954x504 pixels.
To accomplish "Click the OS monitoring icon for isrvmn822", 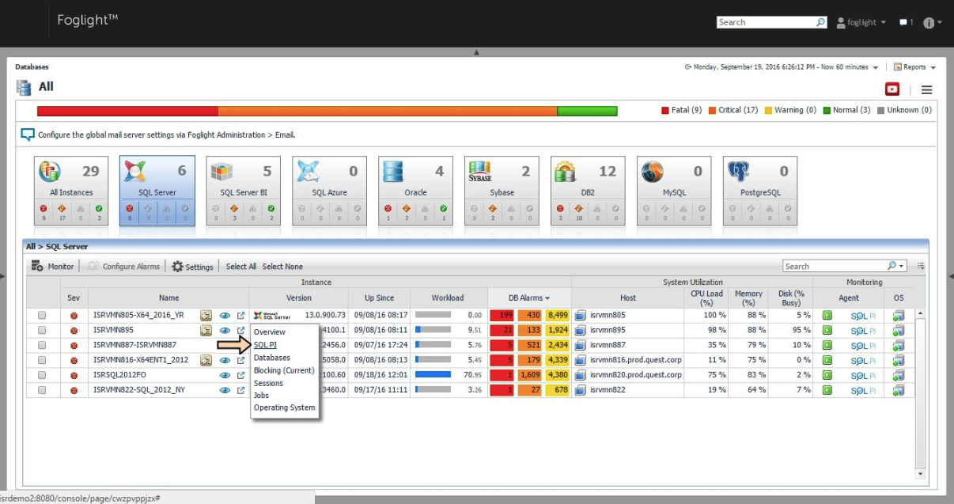I will (899, 390).
